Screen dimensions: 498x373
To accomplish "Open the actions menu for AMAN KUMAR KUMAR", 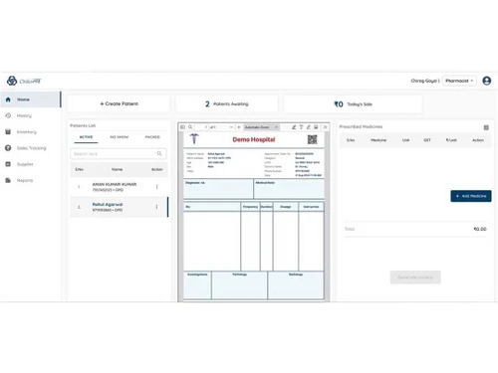I will point(156,187).
